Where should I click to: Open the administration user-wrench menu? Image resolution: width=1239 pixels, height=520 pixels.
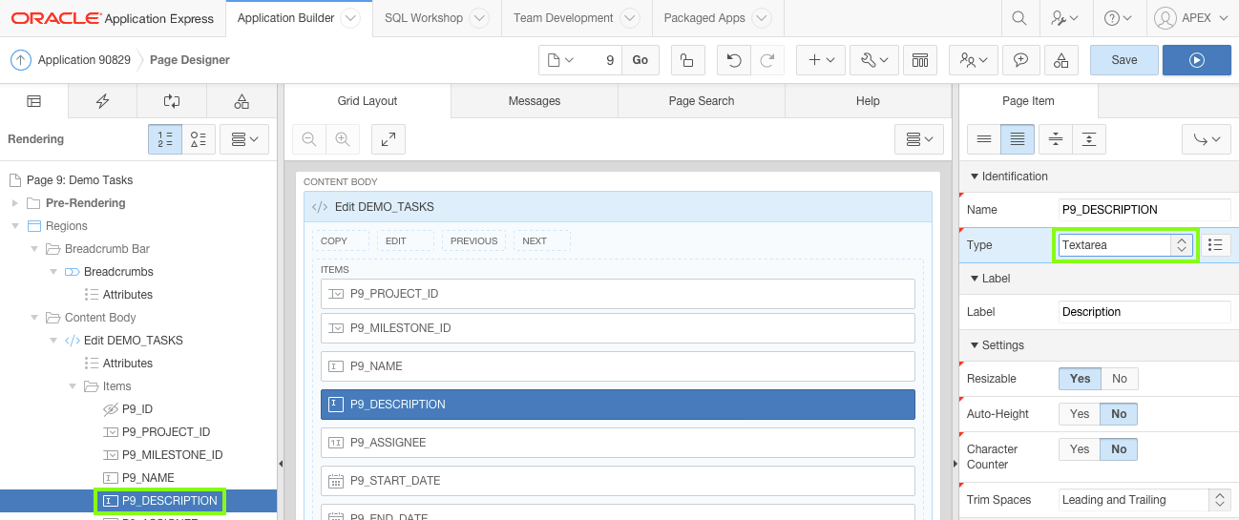point(1064,18)
